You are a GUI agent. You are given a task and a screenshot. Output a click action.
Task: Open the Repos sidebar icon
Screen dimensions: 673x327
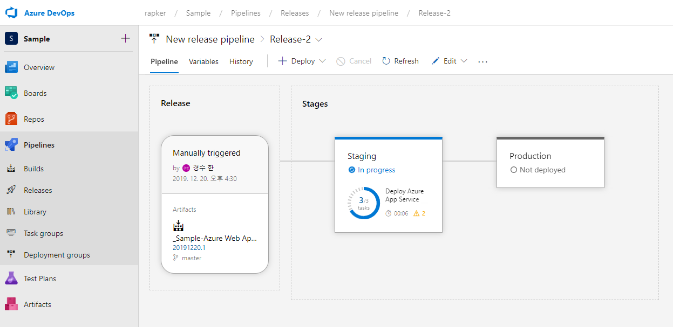pyautogui.click(x=11, y=119)
